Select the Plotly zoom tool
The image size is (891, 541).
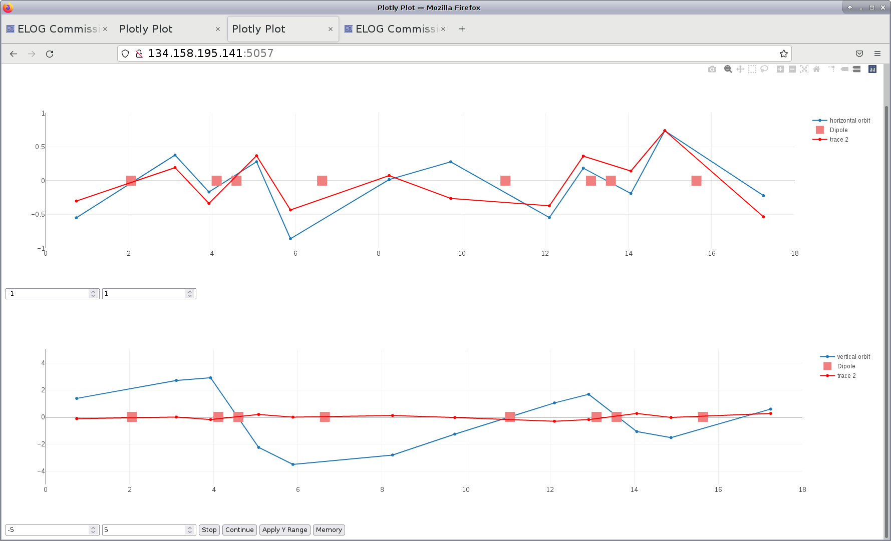click(728, 69)
